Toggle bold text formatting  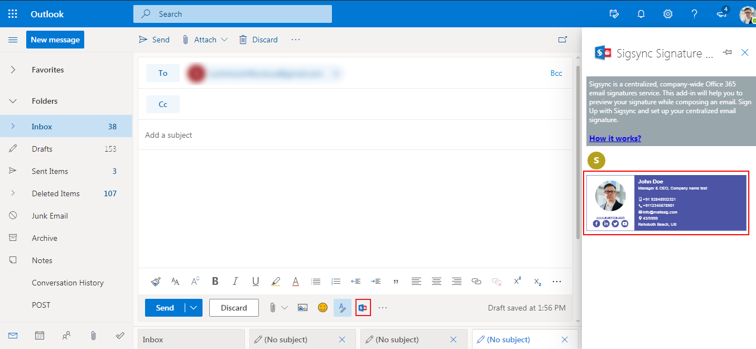[x=215, y=282]
